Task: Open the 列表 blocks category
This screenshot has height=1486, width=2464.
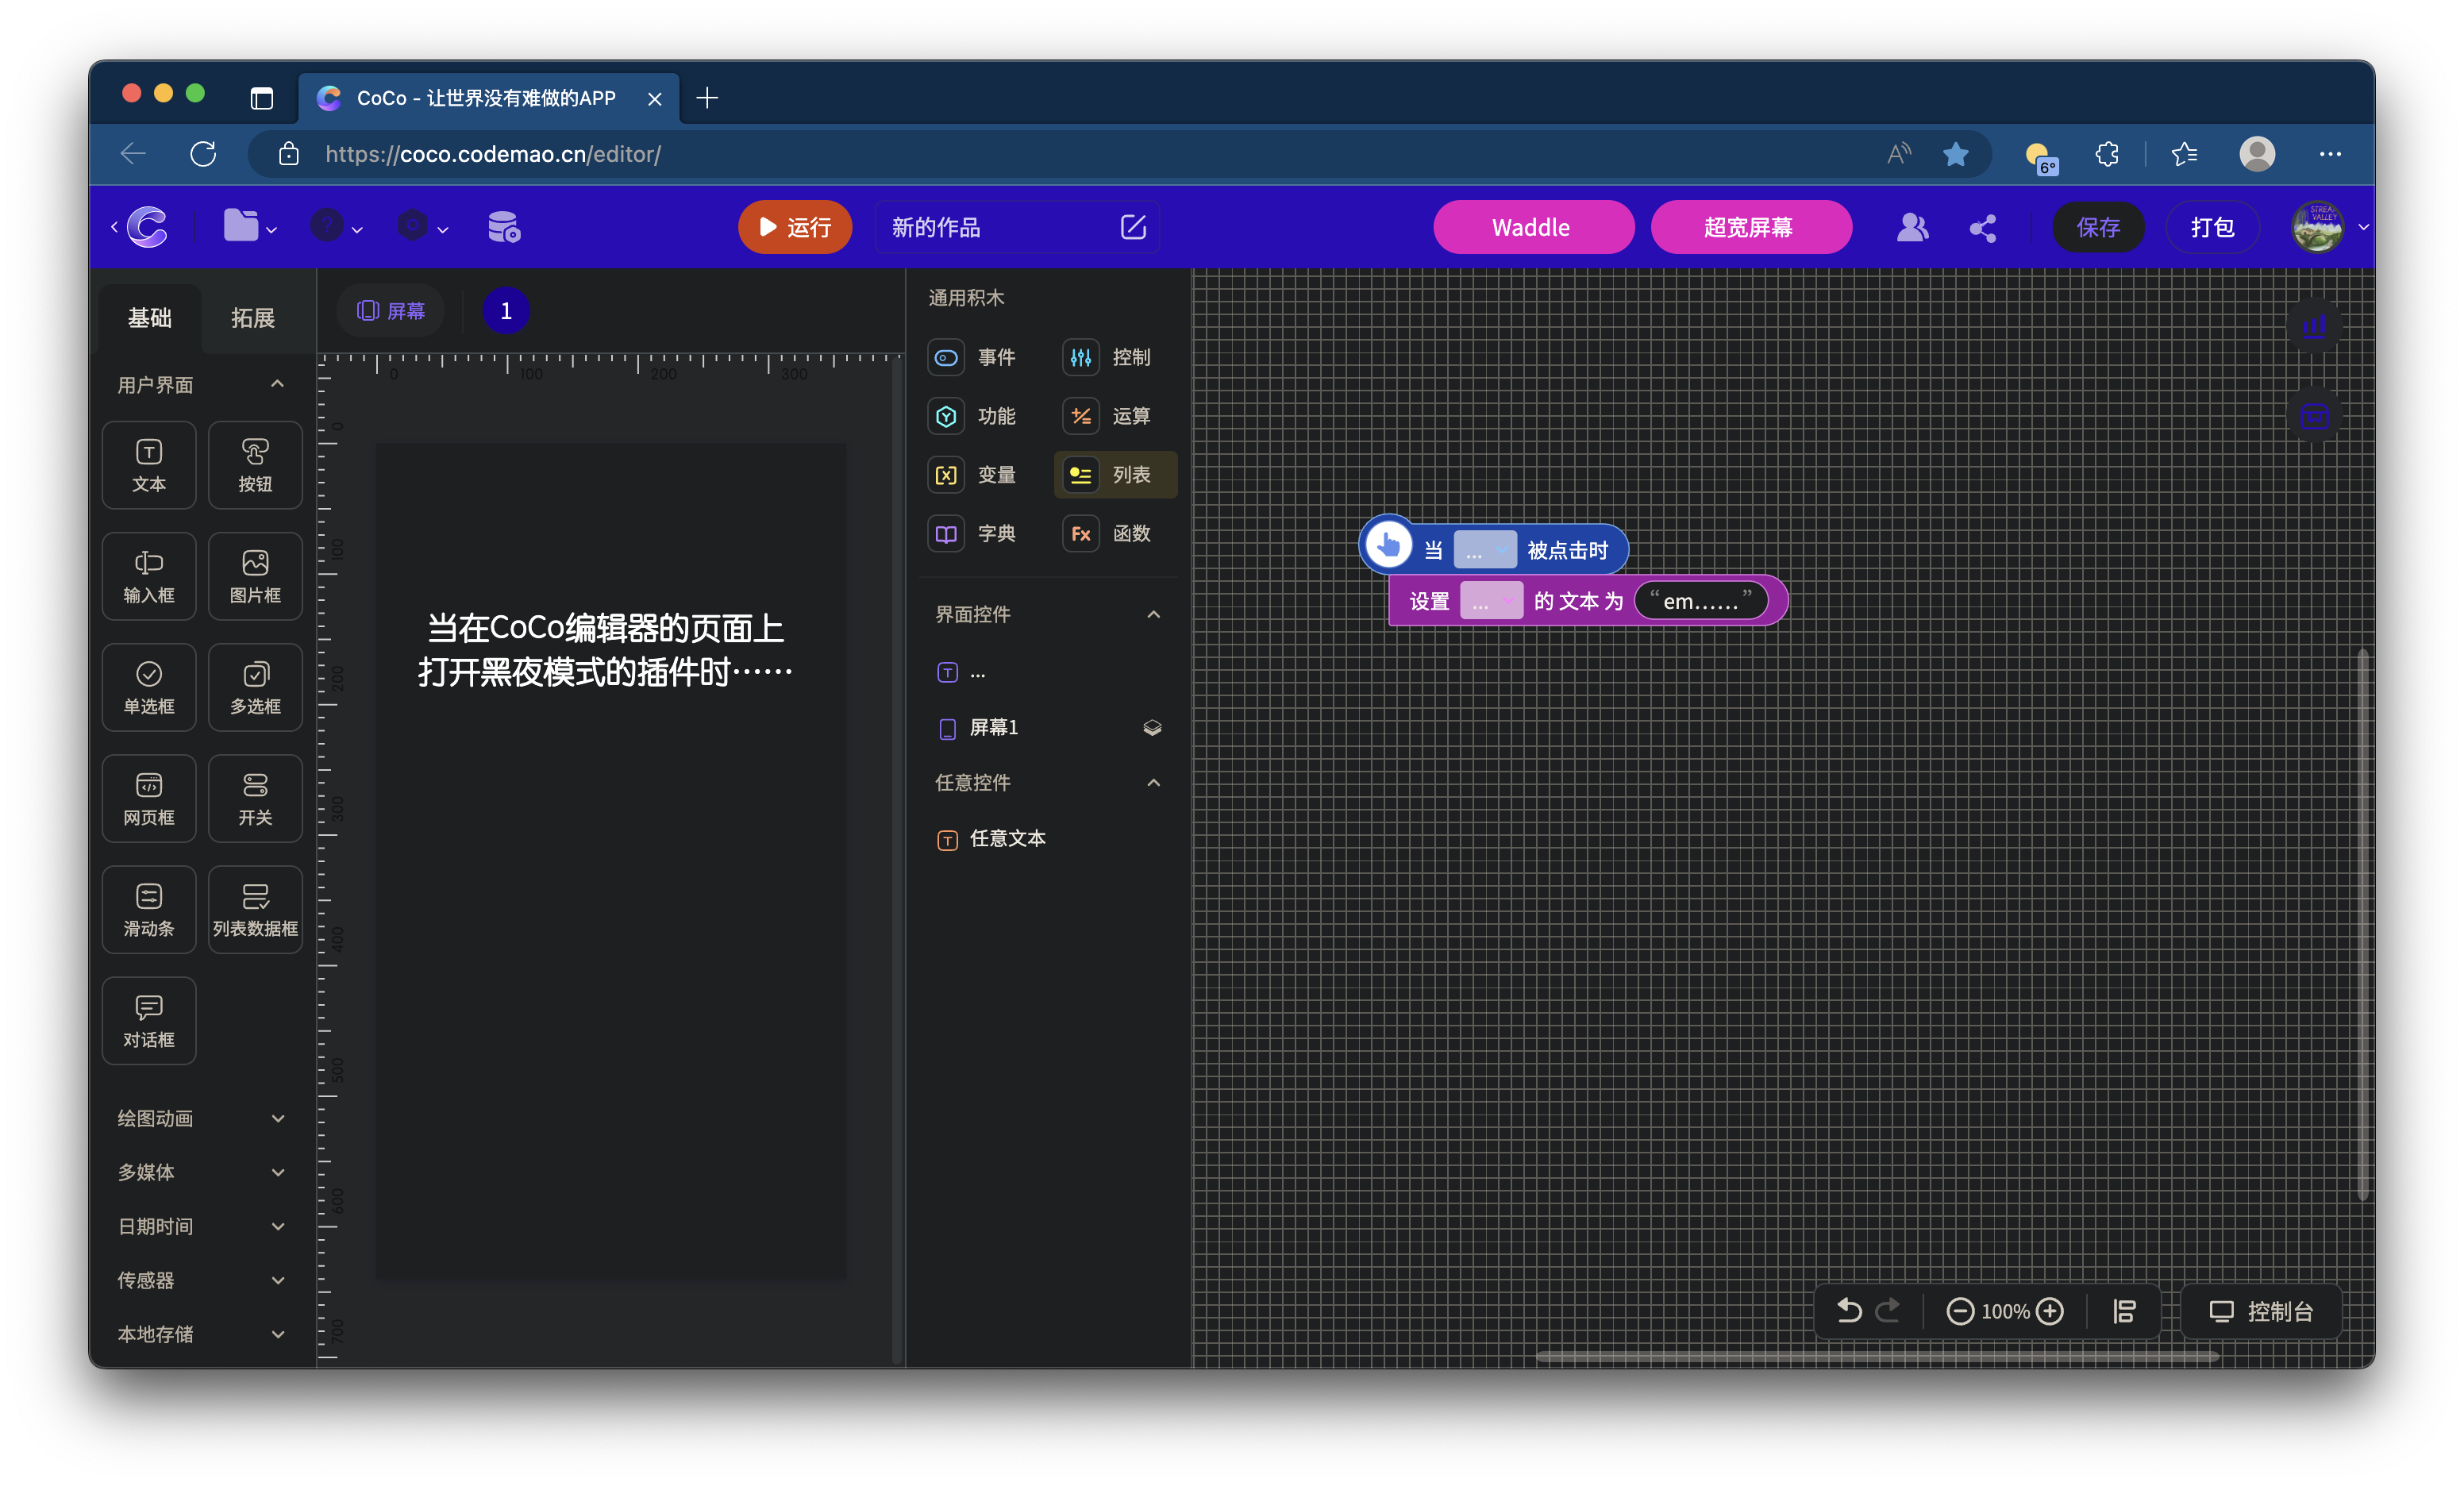Action: tap(1116, 475)
